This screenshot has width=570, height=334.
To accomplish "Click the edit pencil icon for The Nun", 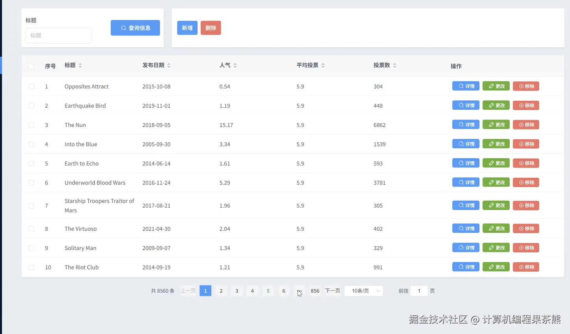I will tap(491, 124).
